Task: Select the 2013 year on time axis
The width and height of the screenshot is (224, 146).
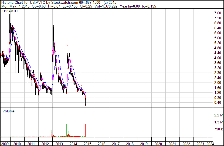Action: [59, 144]
